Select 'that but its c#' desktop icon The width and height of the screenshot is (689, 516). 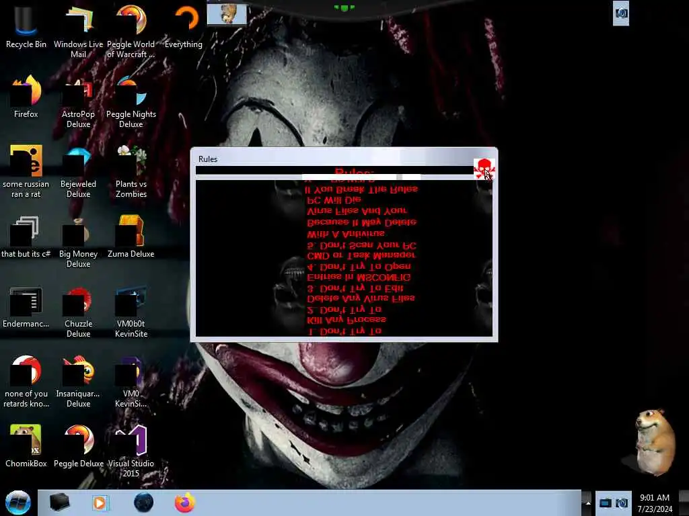[26, 236]
